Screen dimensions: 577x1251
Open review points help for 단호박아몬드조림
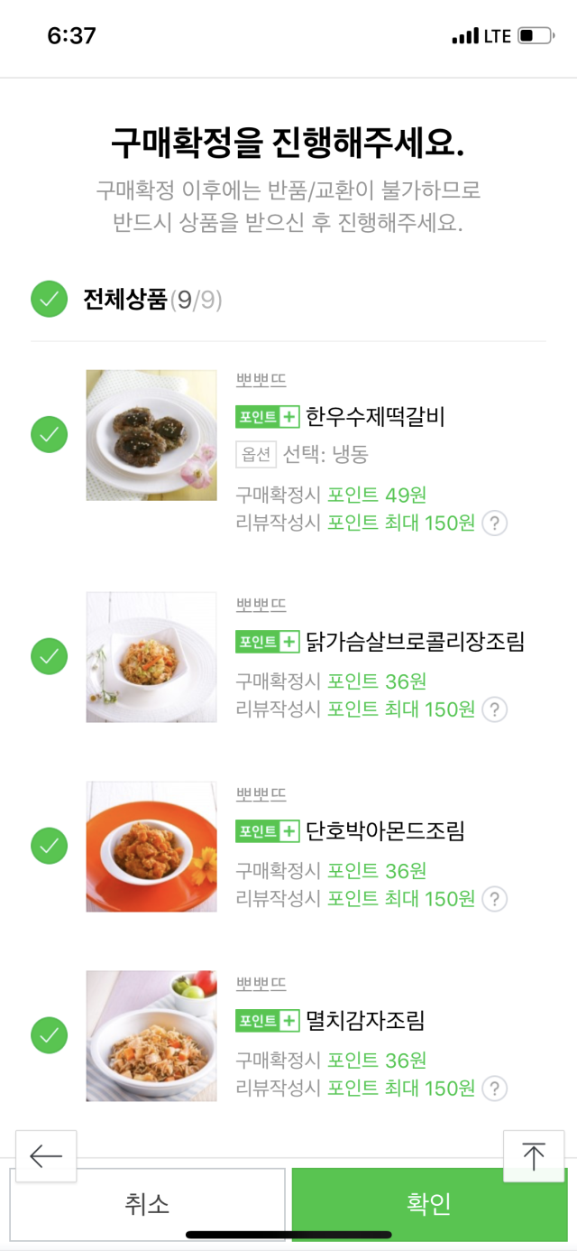pos(494,899)
